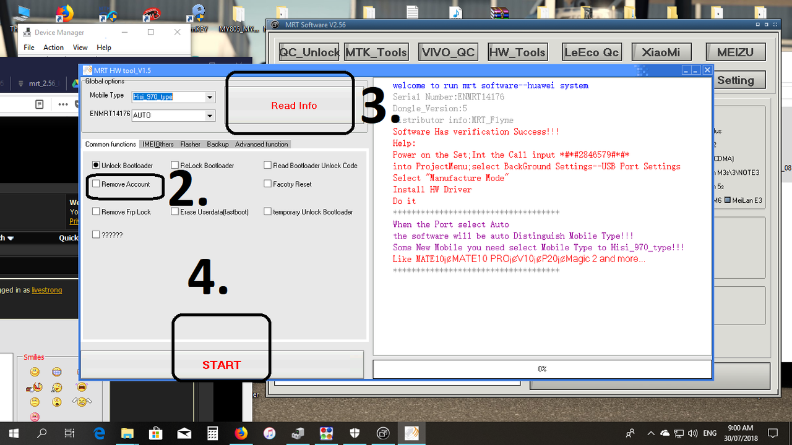Open the IMEIOthers tab
Screen dimensions: 792x445
pos(158,144)
